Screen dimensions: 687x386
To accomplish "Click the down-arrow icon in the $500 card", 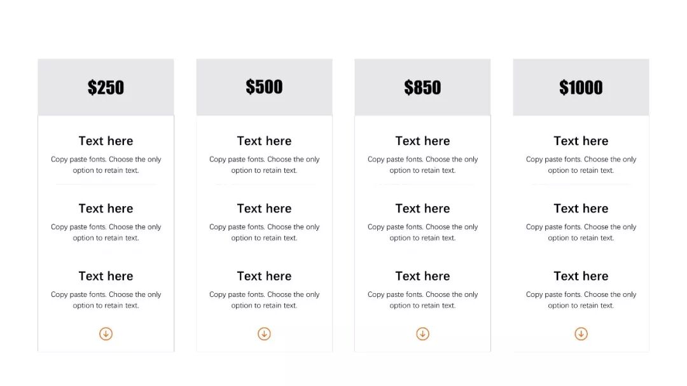I will [x=264, y=334].
